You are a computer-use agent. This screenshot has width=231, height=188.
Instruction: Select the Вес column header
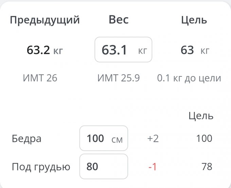click(x=119, y=20)
